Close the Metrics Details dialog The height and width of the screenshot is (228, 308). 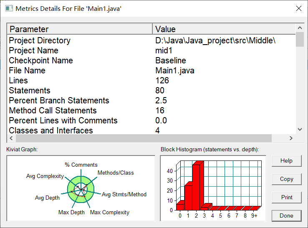point(298,8)
